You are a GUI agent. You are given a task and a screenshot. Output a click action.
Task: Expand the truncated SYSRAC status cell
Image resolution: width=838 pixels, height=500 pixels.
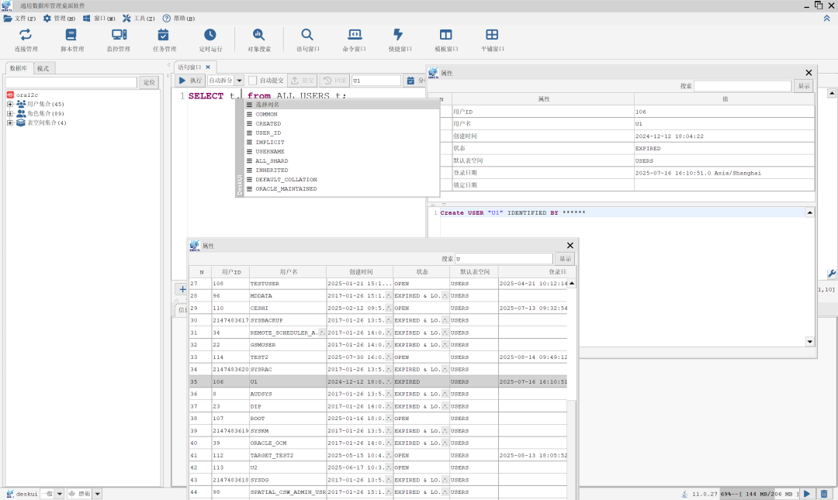pyautogui.click(x=445, y=369)
